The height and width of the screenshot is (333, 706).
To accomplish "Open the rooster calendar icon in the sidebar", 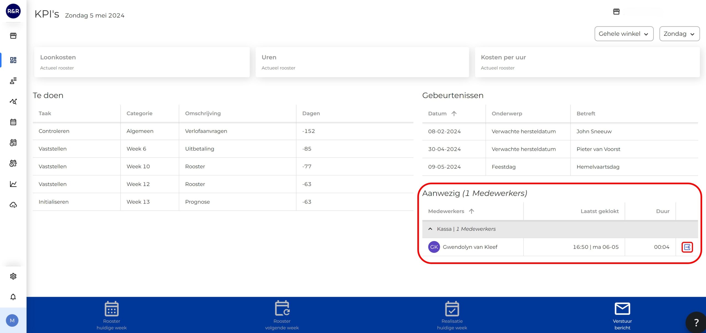I will click(13, 122).
